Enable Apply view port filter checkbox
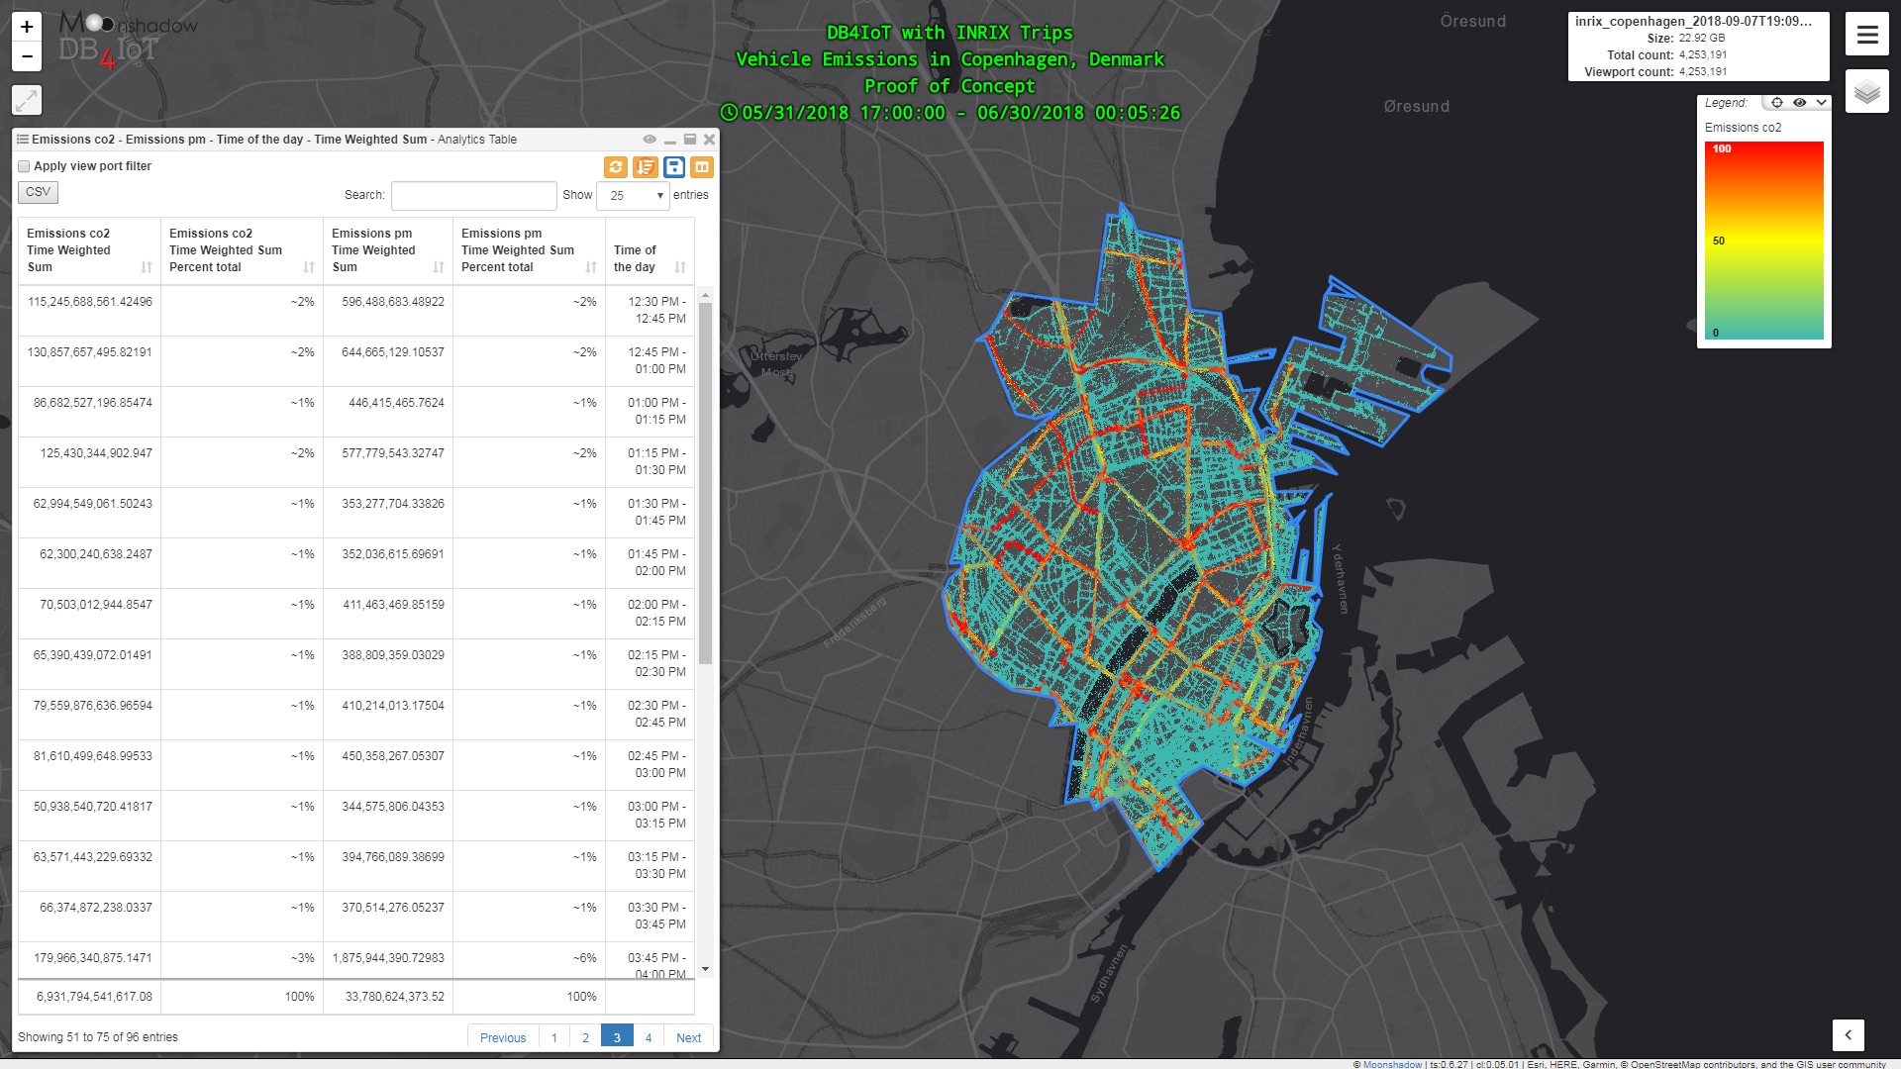The height and width of the screenshot is (1069, 1901). 24,166
